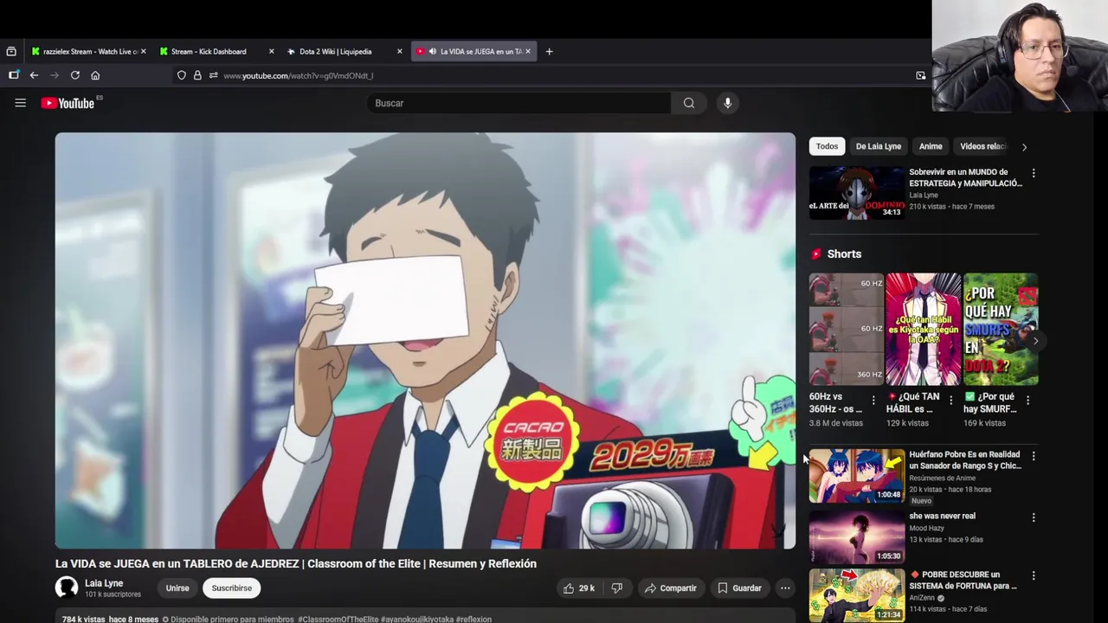Join channel with Unirse button
This screenshot has width=1108, height=623.
[x=177, y=588]
